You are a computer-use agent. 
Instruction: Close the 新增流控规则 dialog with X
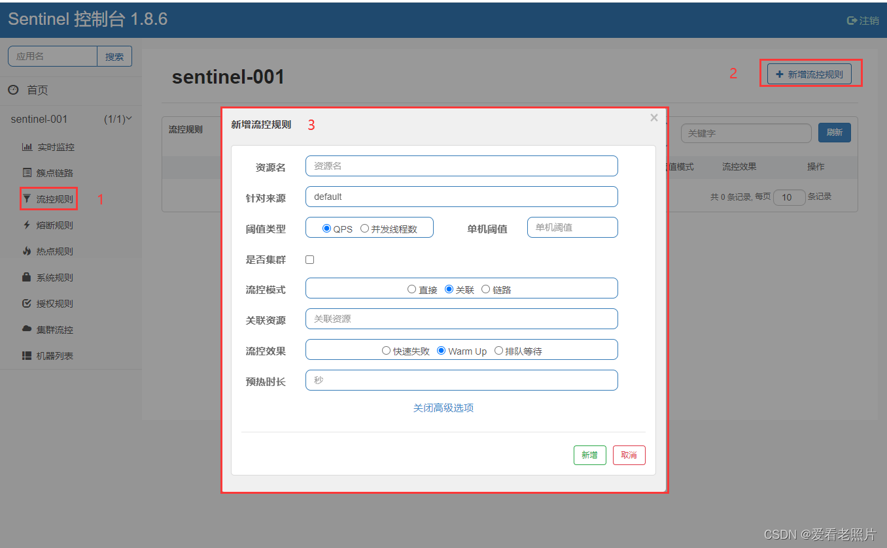click(654, 118)
